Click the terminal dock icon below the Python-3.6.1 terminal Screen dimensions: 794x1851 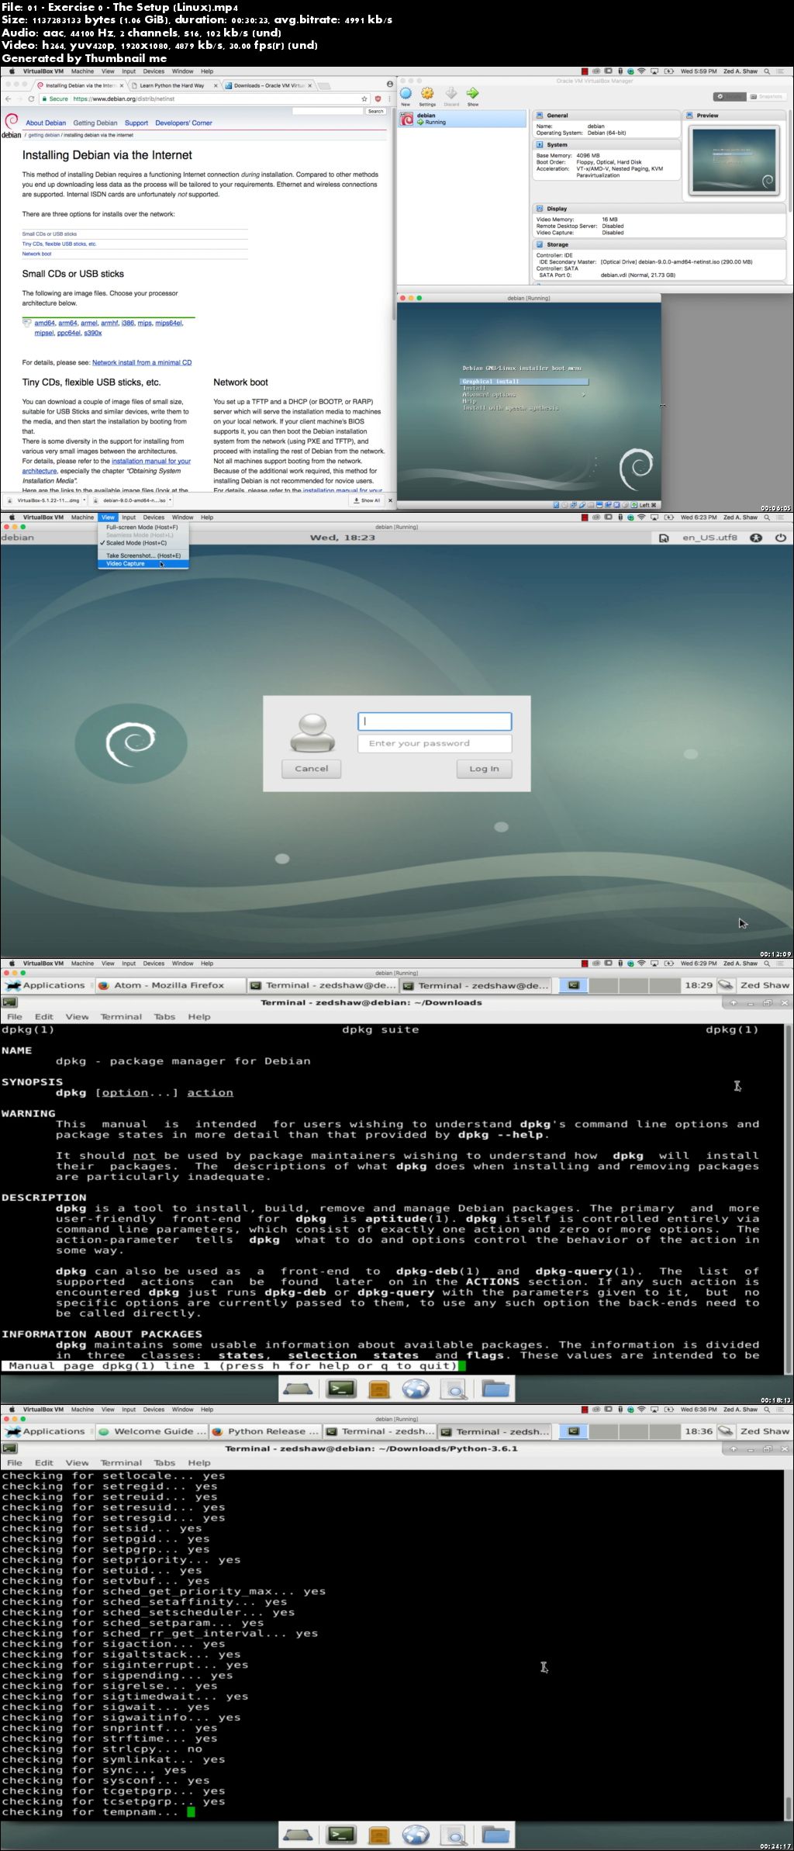(x=341, y=1835)
